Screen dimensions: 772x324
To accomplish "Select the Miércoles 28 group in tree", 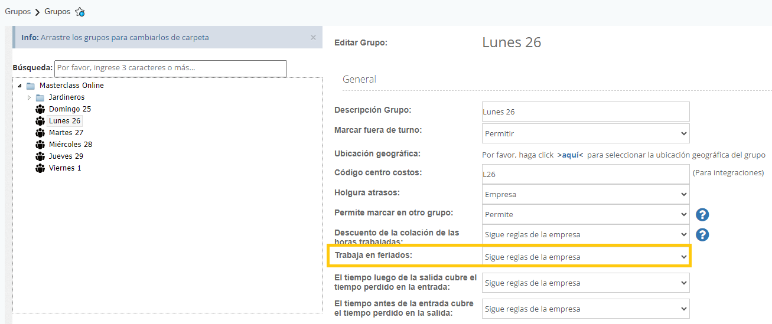I will point(70,145).
